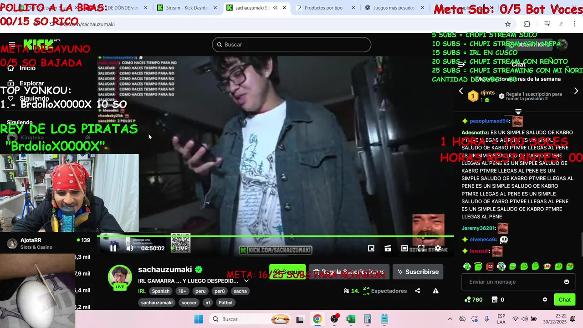
Task: Open AjotaRR recommended channel
Action: point(48,243)
